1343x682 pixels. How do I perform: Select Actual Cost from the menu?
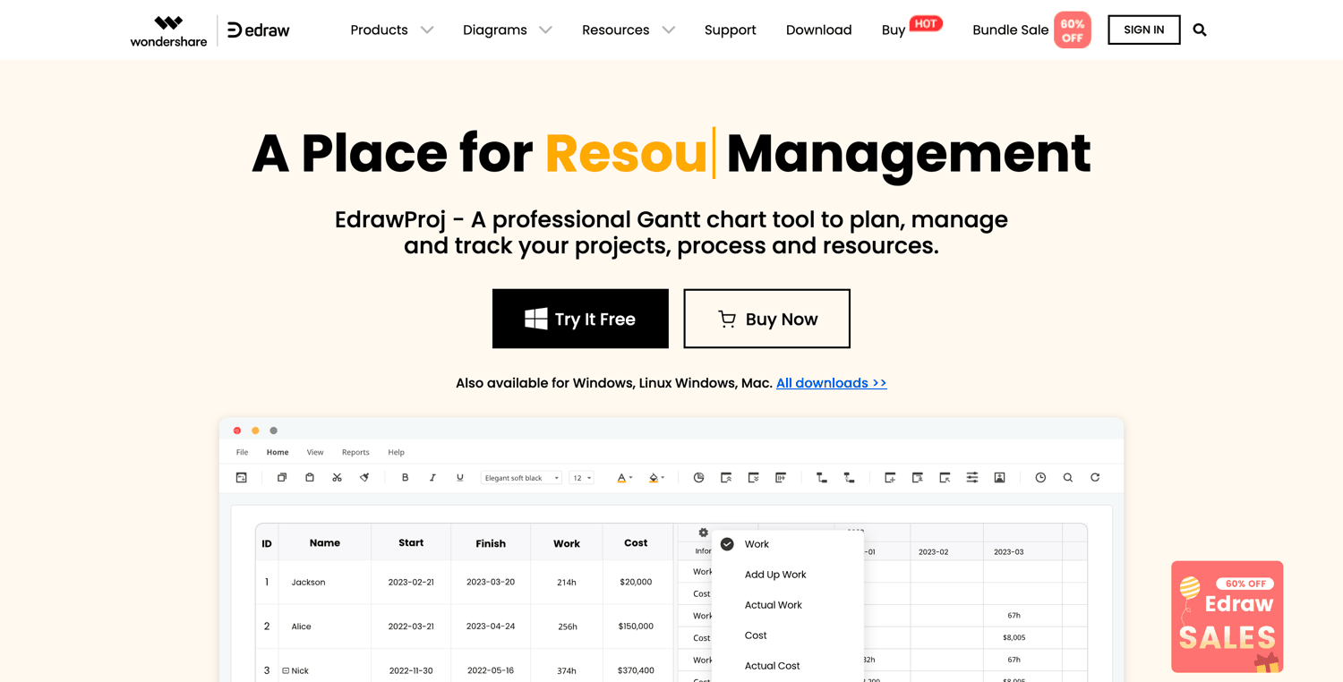(x=773, y=666)
